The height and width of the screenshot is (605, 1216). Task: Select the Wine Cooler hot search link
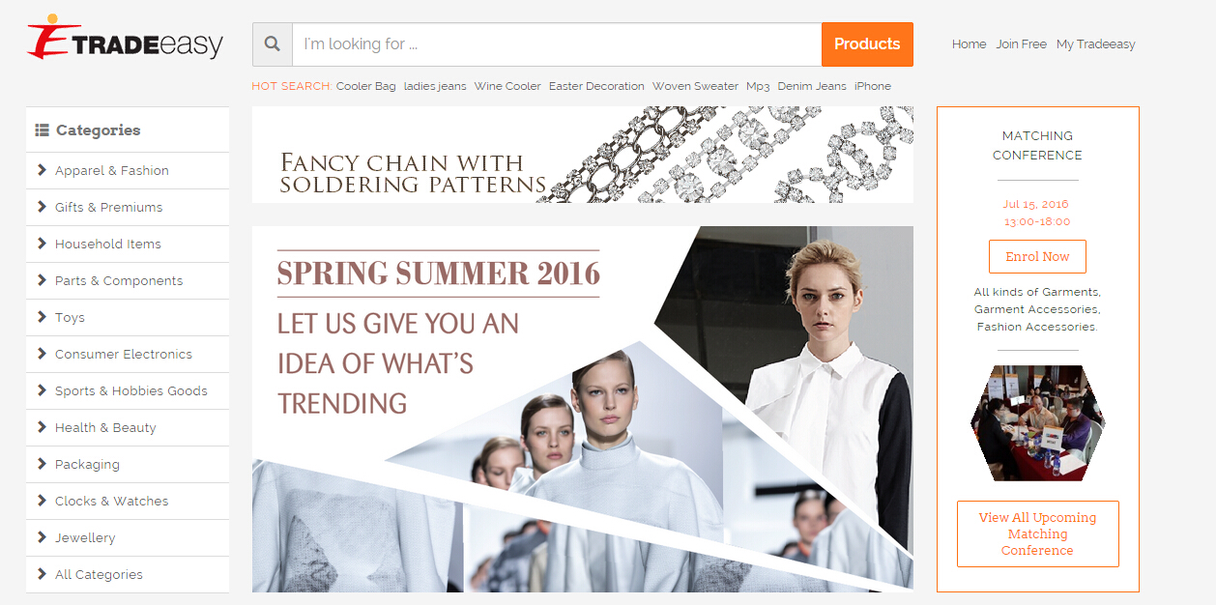point(507,86)
